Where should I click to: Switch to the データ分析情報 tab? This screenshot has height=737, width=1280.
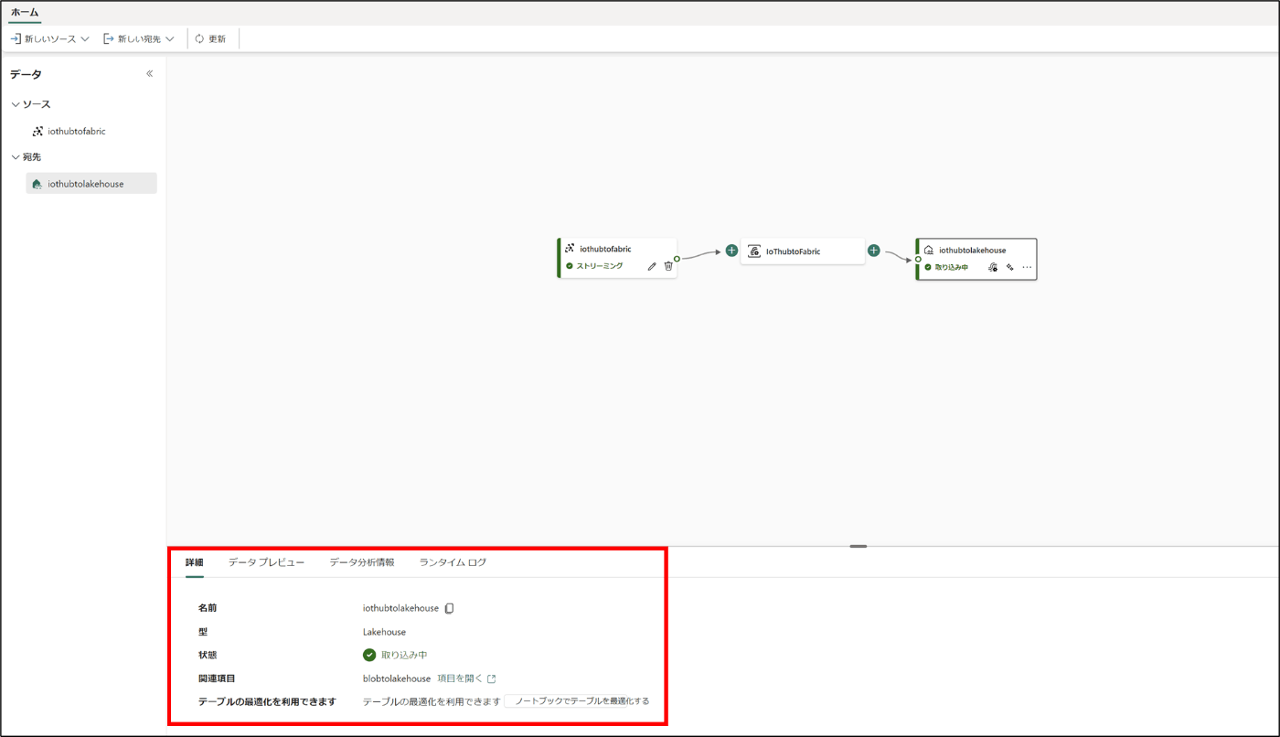click(362, 562)
